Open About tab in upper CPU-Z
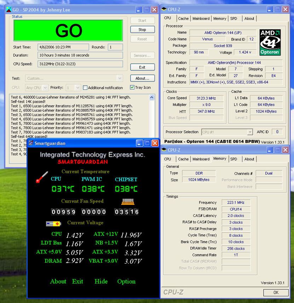The image size is (294, 303). click(249, 18)
